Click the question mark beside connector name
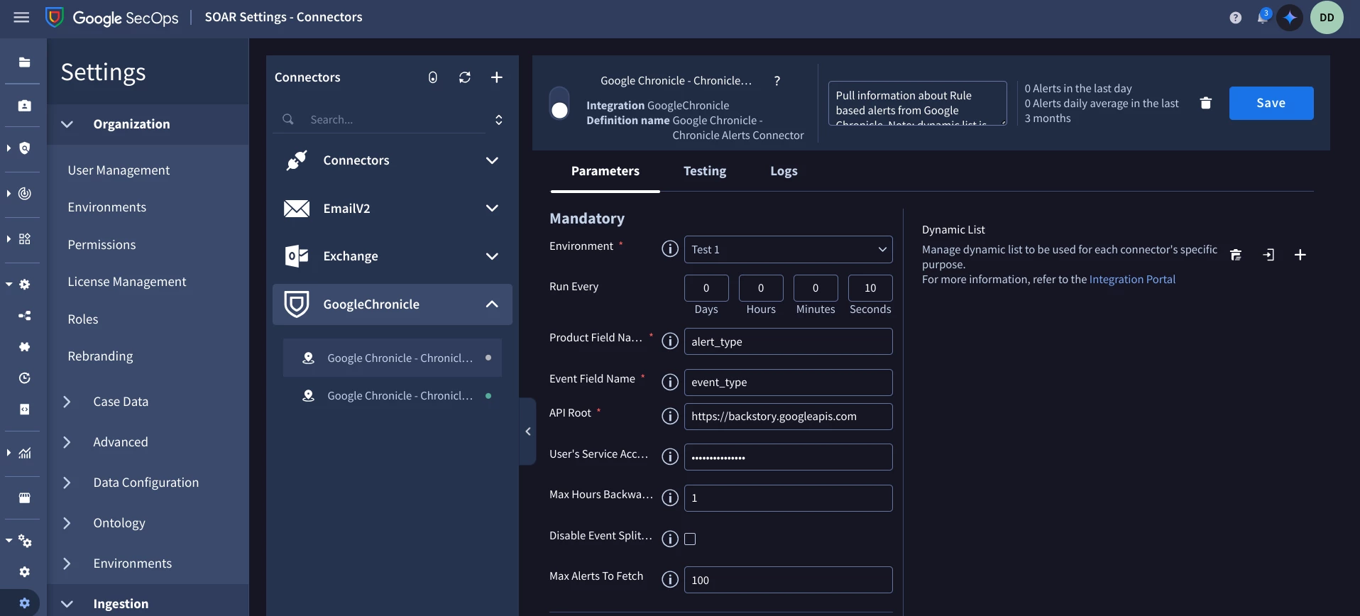The height and width of the screenshot is (616, 1360). pyautogui.click(x=777, y=81)
